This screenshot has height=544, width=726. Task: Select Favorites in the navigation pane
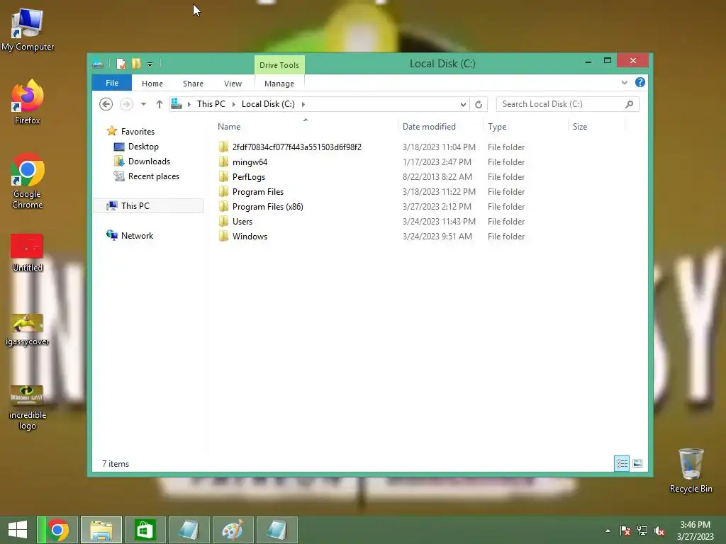[131, 131]
